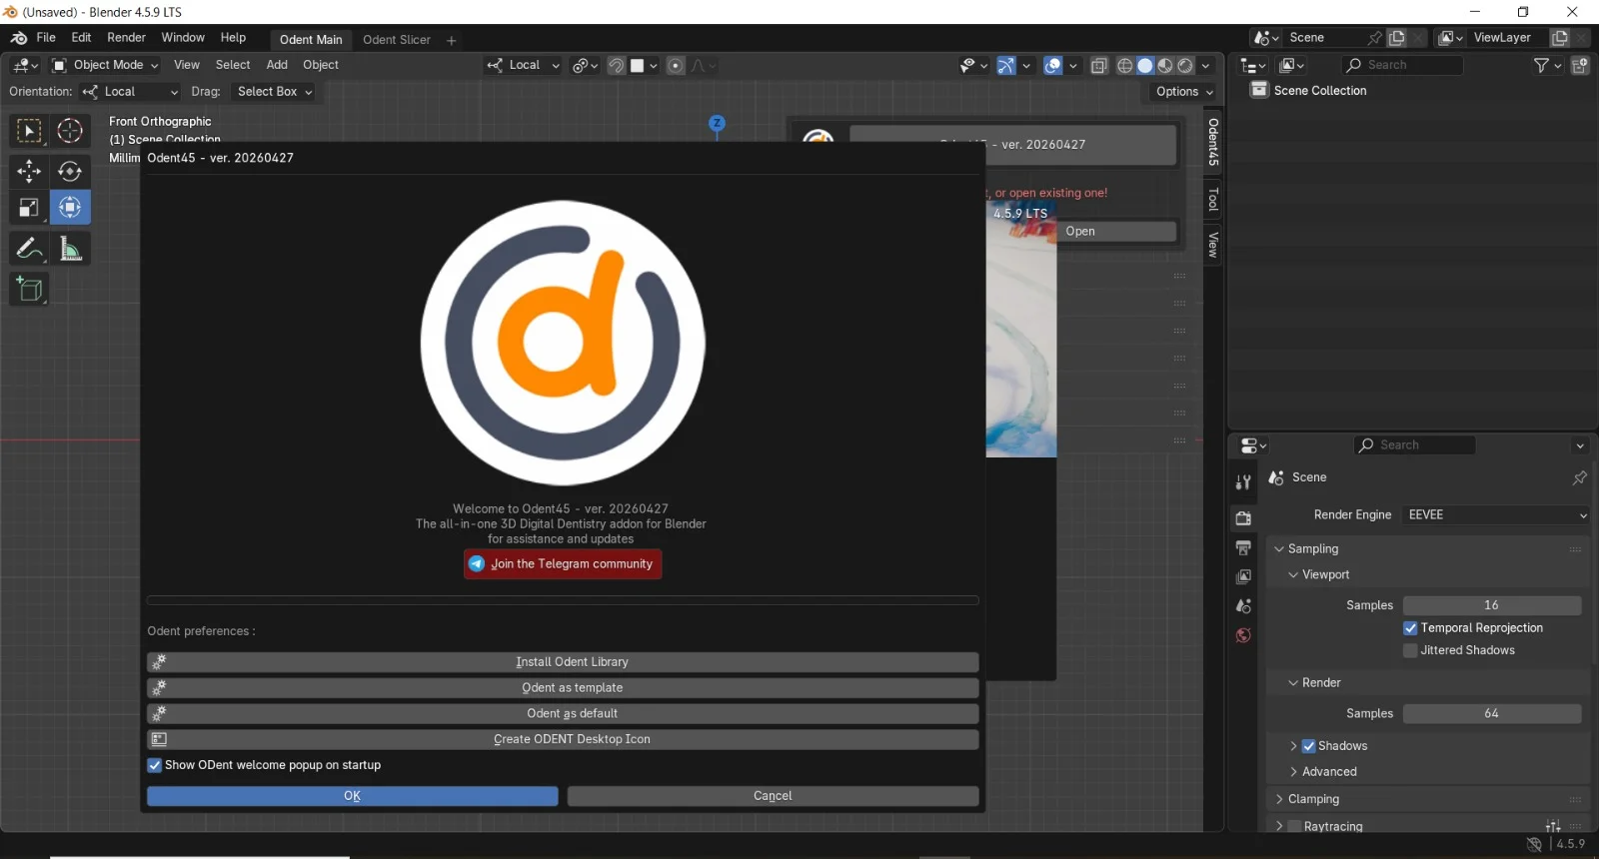Add a new view layer icon
1599x859 pixels.
coord(1559,38)
